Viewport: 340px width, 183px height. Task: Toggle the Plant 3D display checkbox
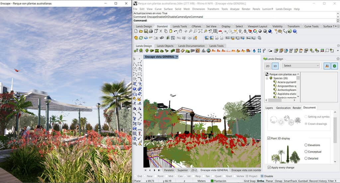(x=269, y=138)
